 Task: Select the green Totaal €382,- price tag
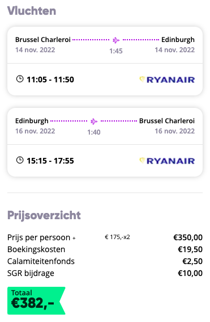[36, 300]
